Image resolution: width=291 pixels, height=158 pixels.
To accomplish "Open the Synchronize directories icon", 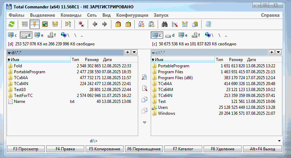I will point(184,24).
